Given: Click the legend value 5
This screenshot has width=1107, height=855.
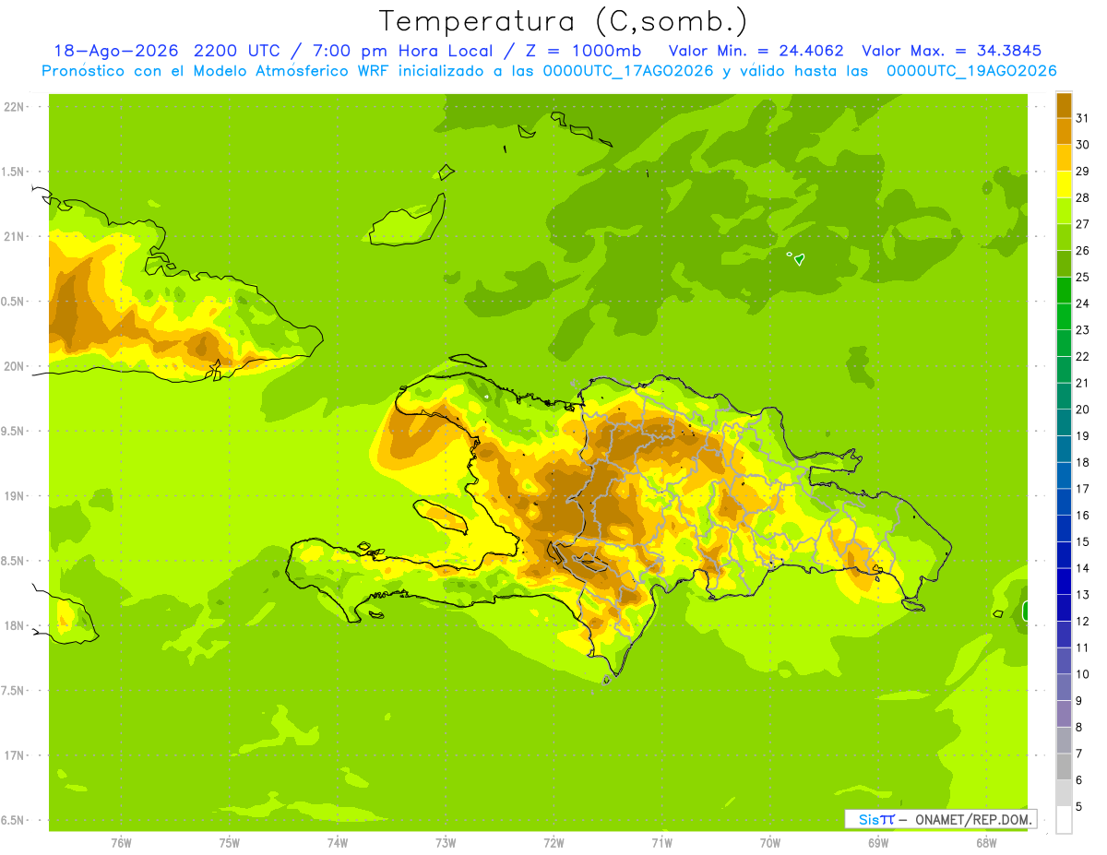Looking at the screenshot, I should tap(1078, 806).
